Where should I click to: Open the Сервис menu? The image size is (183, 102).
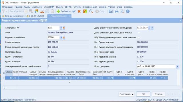(102, 7)
